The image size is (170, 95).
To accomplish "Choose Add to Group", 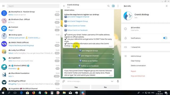I will [136, 56].
